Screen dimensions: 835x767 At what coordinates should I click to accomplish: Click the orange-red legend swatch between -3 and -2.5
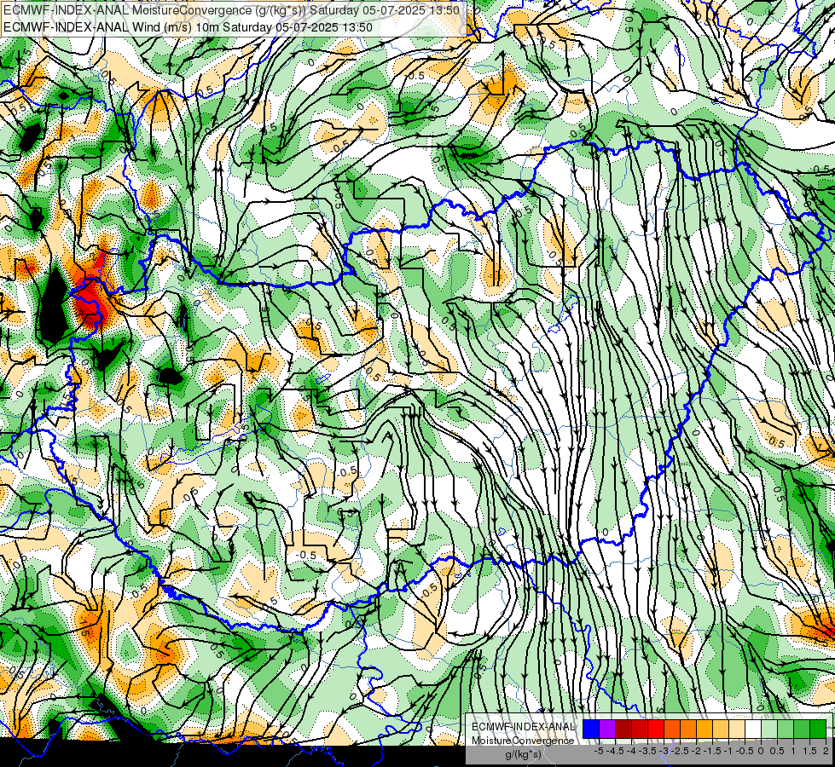pos(672,729)
